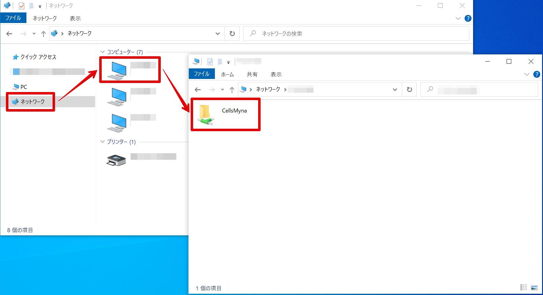The height and width of the screenshot is (295, 543).
Task: Open the network printer icon
Action: [x=116, y=160]
